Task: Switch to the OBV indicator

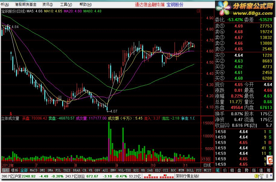Action: tap(97, 170)
